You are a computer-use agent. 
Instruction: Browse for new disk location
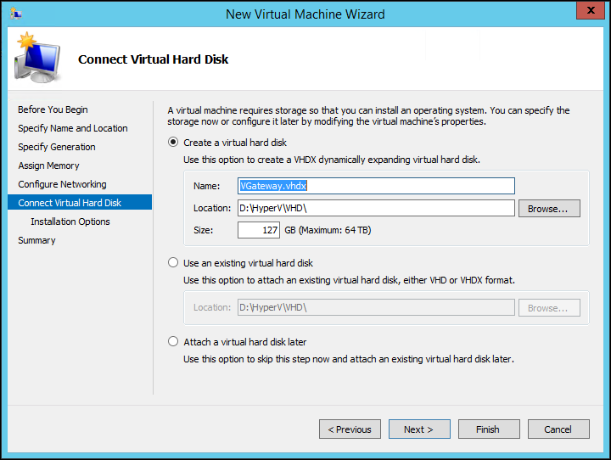[x=549, y=208]
